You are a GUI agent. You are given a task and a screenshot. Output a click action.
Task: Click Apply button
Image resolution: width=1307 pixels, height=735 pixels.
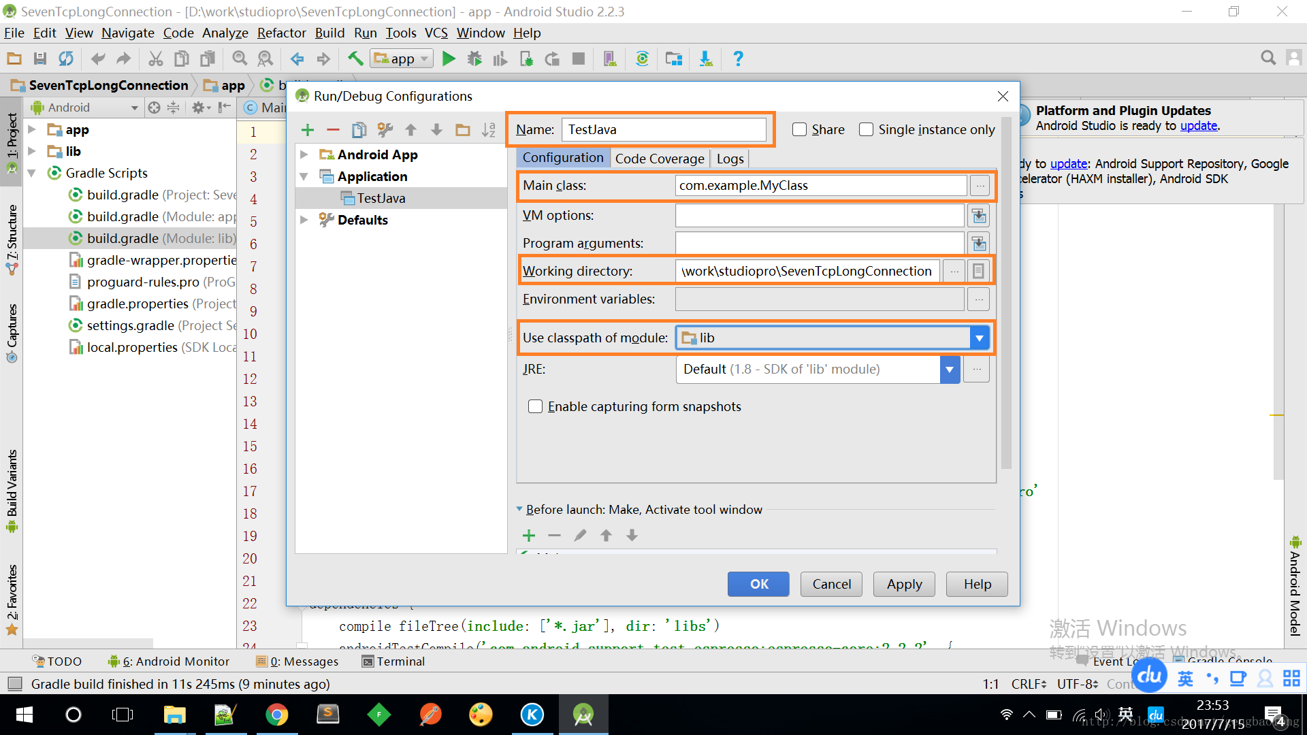(904, 584)
